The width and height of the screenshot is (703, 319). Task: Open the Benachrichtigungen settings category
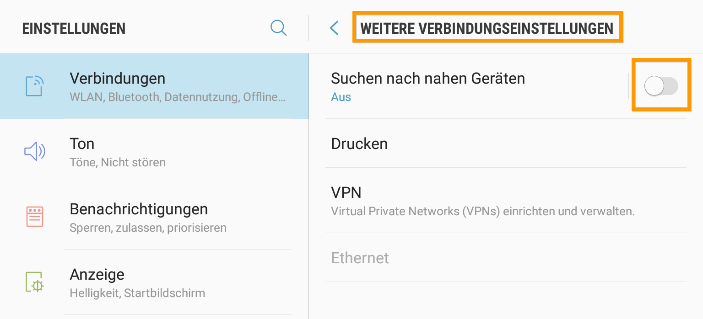(x=154, y=217)
